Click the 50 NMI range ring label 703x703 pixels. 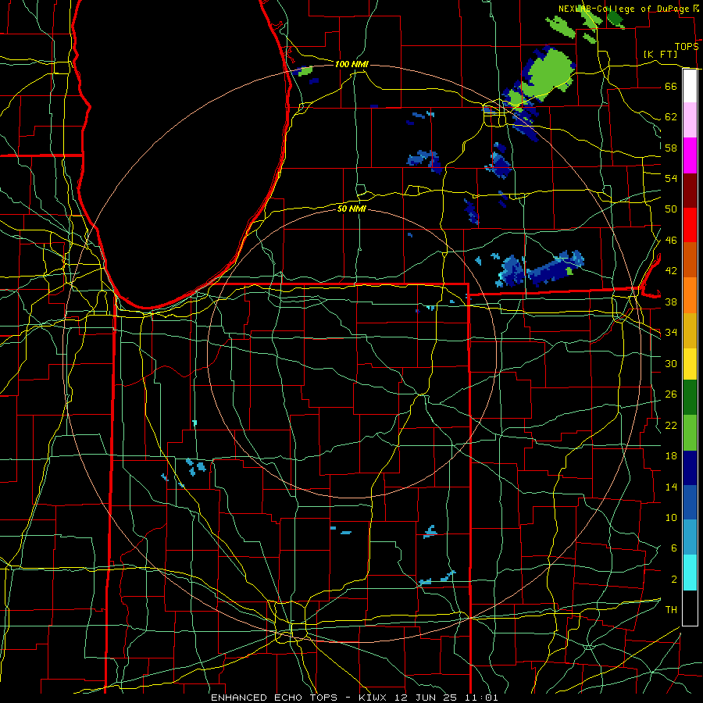pos(351,209)
